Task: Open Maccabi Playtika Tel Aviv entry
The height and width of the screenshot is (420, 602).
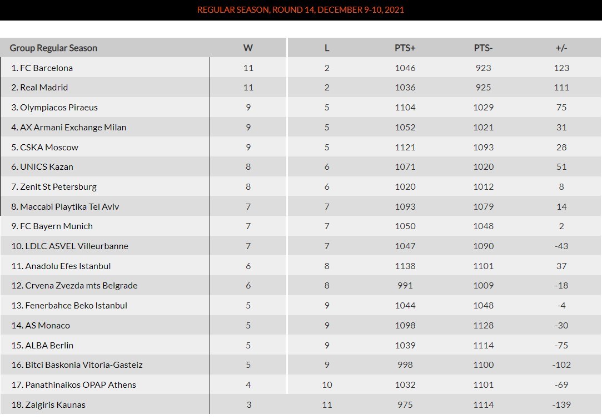Action: pyautogui.click(x=69, y=206)
